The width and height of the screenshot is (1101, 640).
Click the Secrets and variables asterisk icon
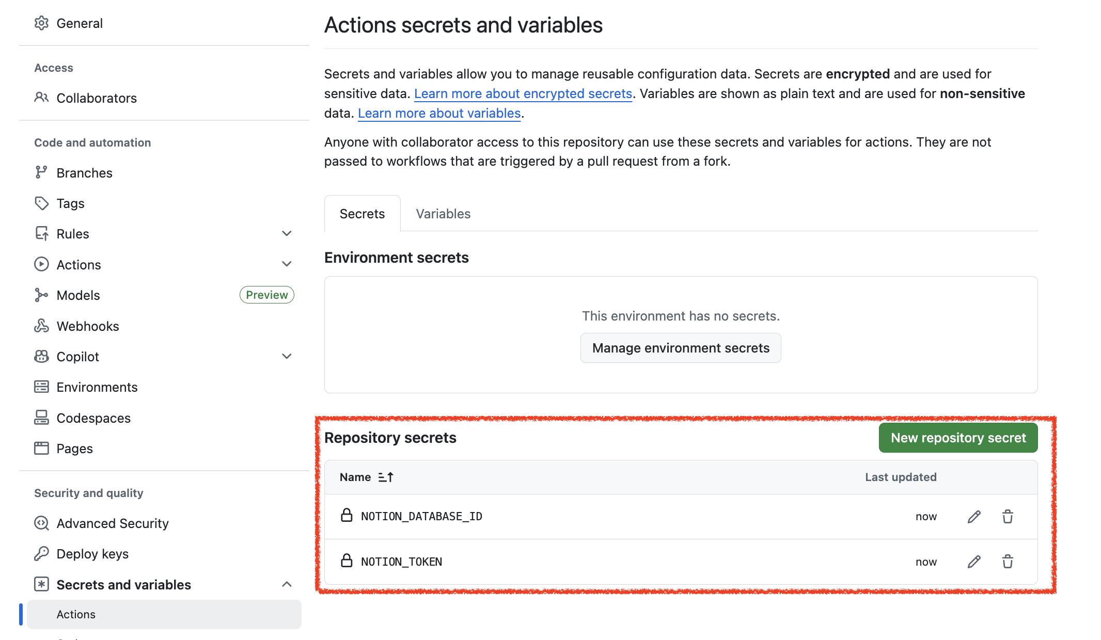(41, 584)
